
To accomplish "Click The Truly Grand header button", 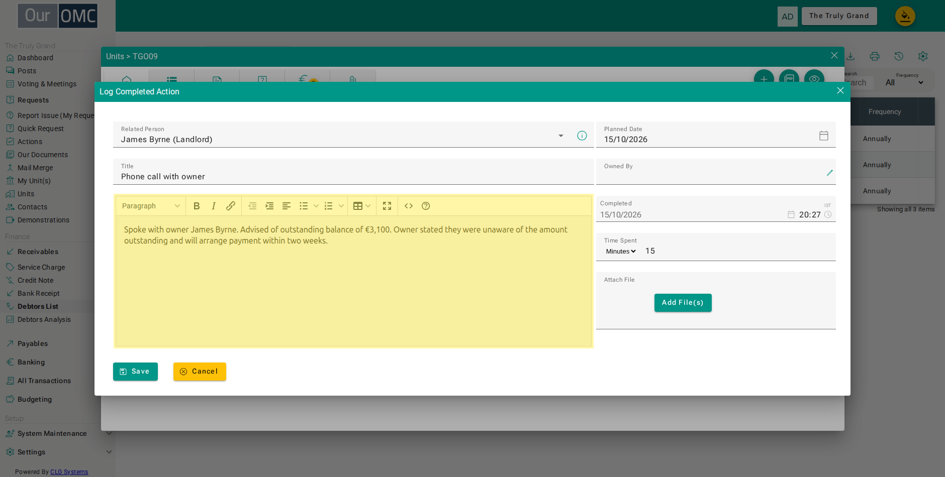I will (839, 16).
